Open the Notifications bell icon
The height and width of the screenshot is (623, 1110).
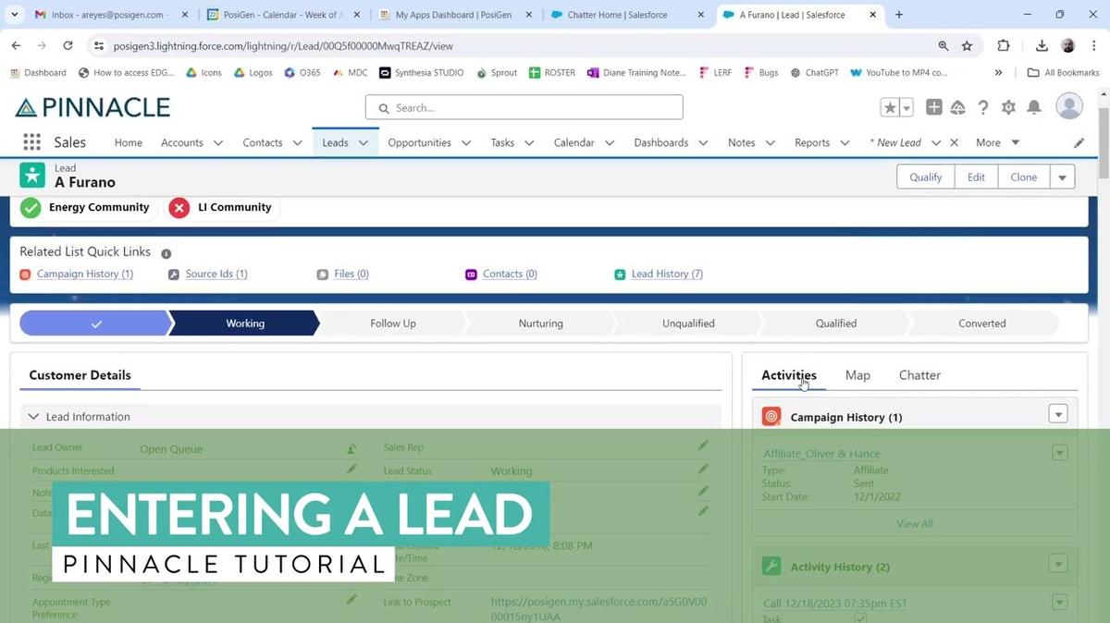pyautogui.click(x=1034, y=108)
